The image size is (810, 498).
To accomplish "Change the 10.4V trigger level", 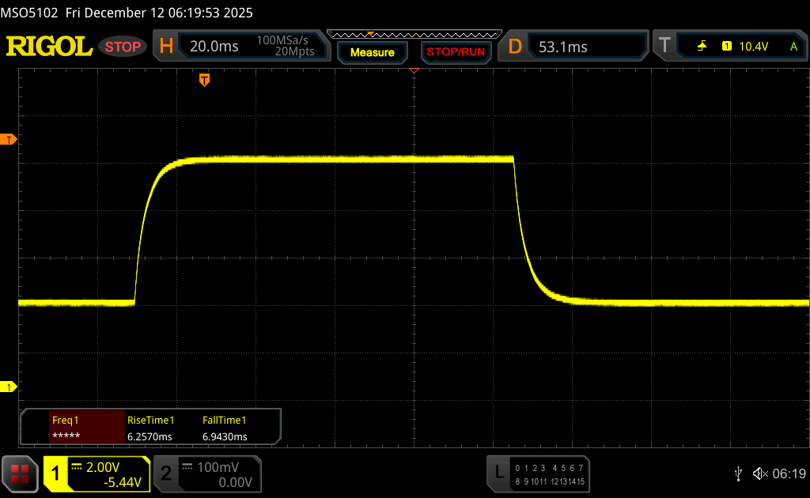I will [x=753, y=47].
